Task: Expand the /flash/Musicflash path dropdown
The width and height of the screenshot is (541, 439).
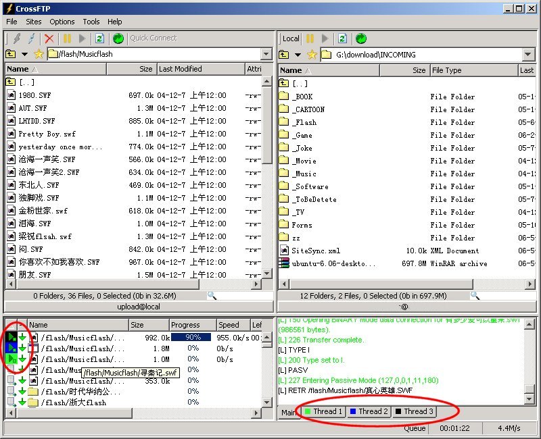Action: (266, 54)
